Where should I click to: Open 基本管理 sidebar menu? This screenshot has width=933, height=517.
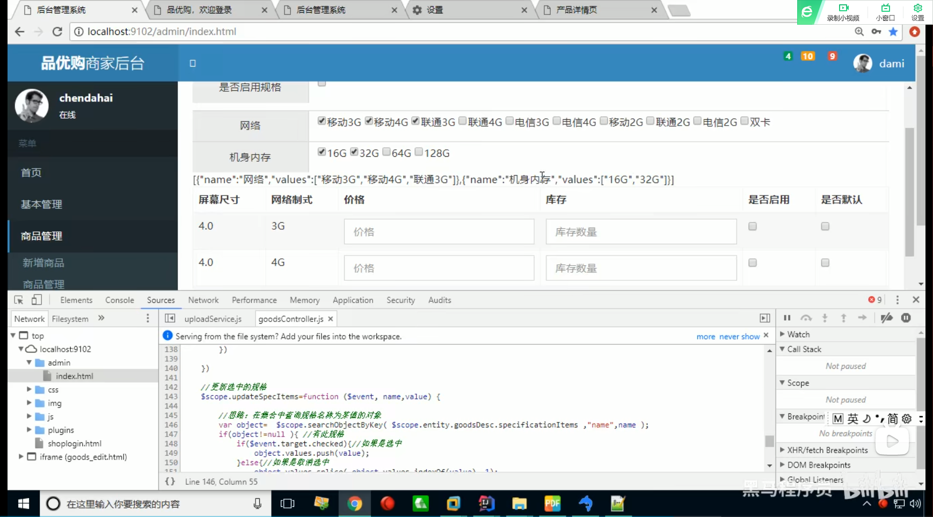click(x=41, y=204)
